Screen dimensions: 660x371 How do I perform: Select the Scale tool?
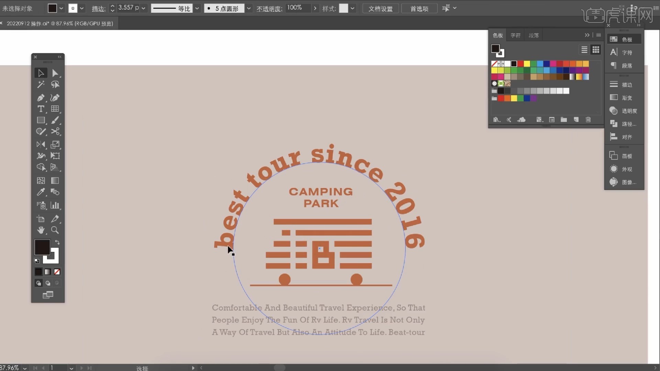[55, 144]
